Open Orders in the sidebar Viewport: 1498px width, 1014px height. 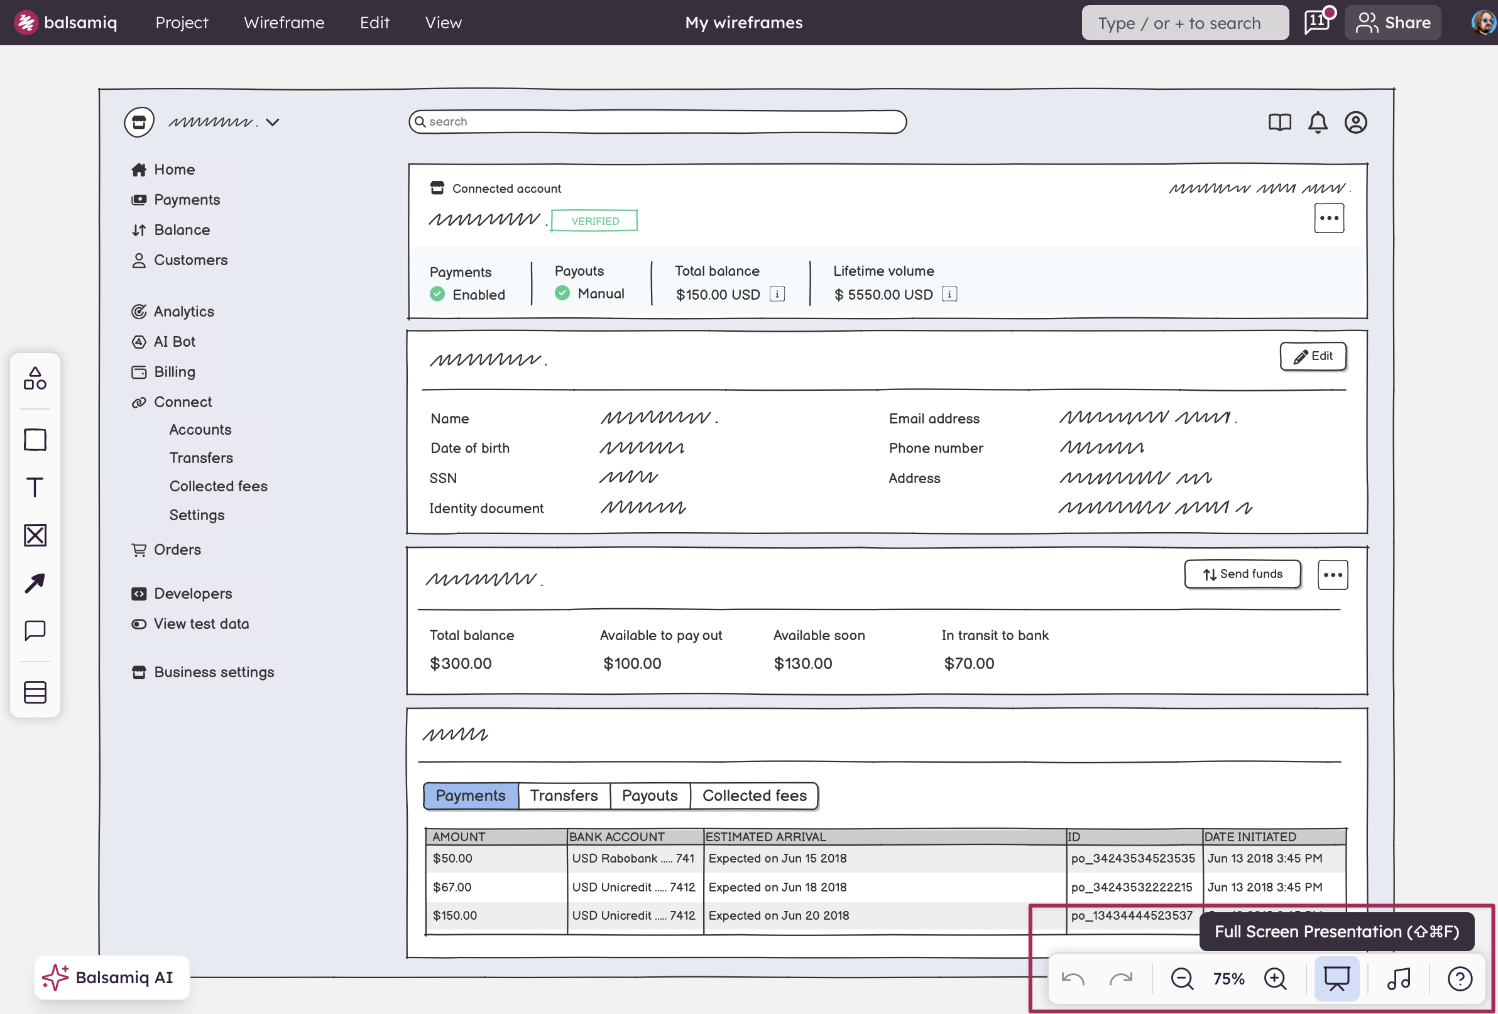point(167,550)
